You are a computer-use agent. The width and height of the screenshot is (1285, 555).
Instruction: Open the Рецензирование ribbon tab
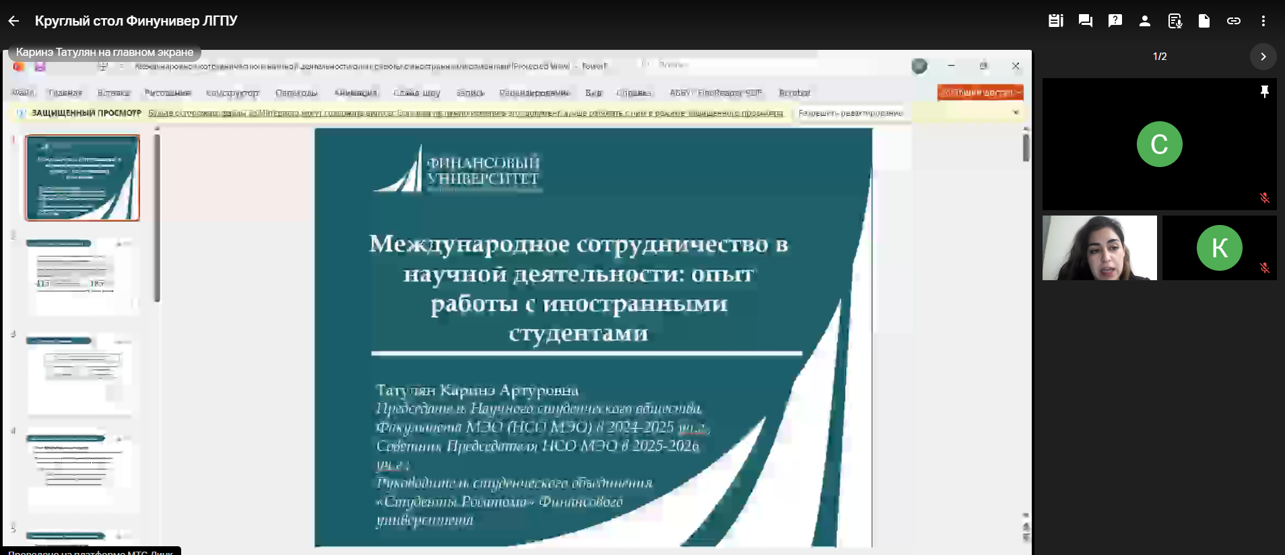click(x=534, y=93)
